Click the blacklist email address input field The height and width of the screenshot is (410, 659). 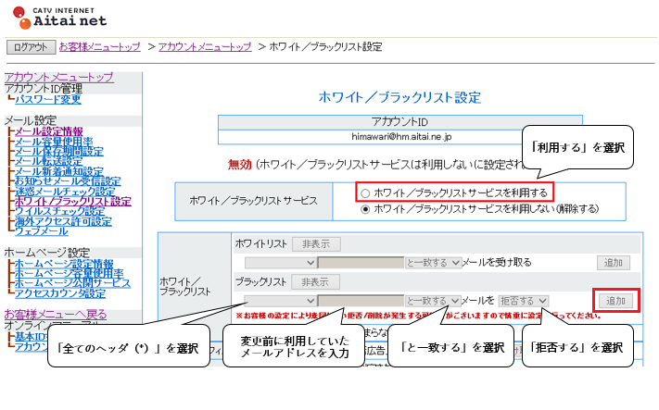coord(360,301)
